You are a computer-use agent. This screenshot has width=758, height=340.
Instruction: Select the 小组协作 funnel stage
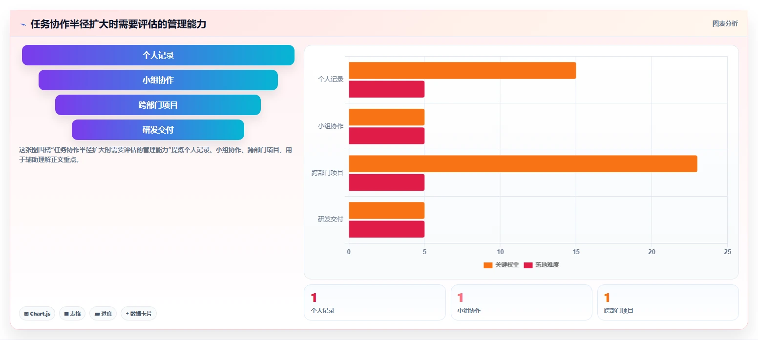click(158, 80)
